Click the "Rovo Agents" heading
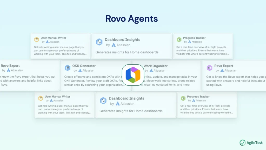 pyautogui.click(x=132, y=18)
